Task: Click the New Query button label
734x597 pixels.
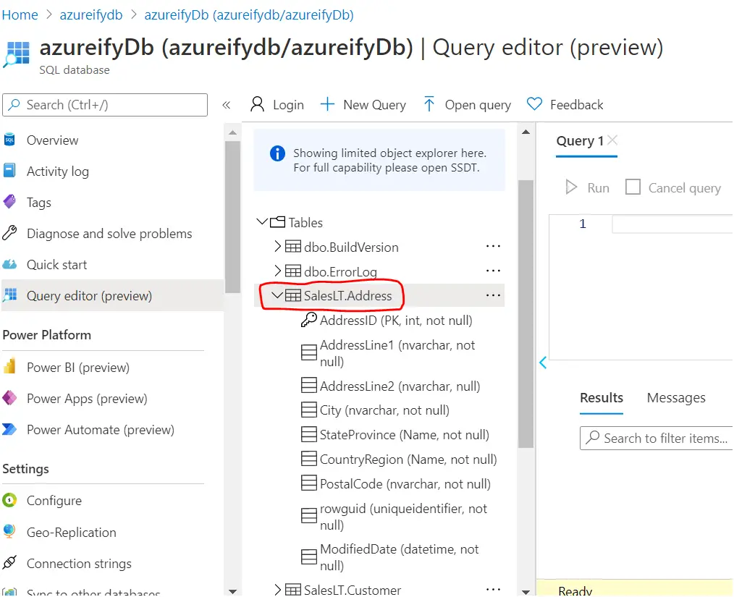Action: point(374,105)
